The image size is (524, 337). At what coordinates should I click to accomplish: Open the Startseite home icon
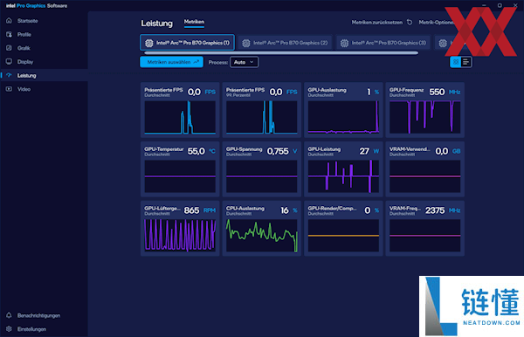click(x=9, y=21)
